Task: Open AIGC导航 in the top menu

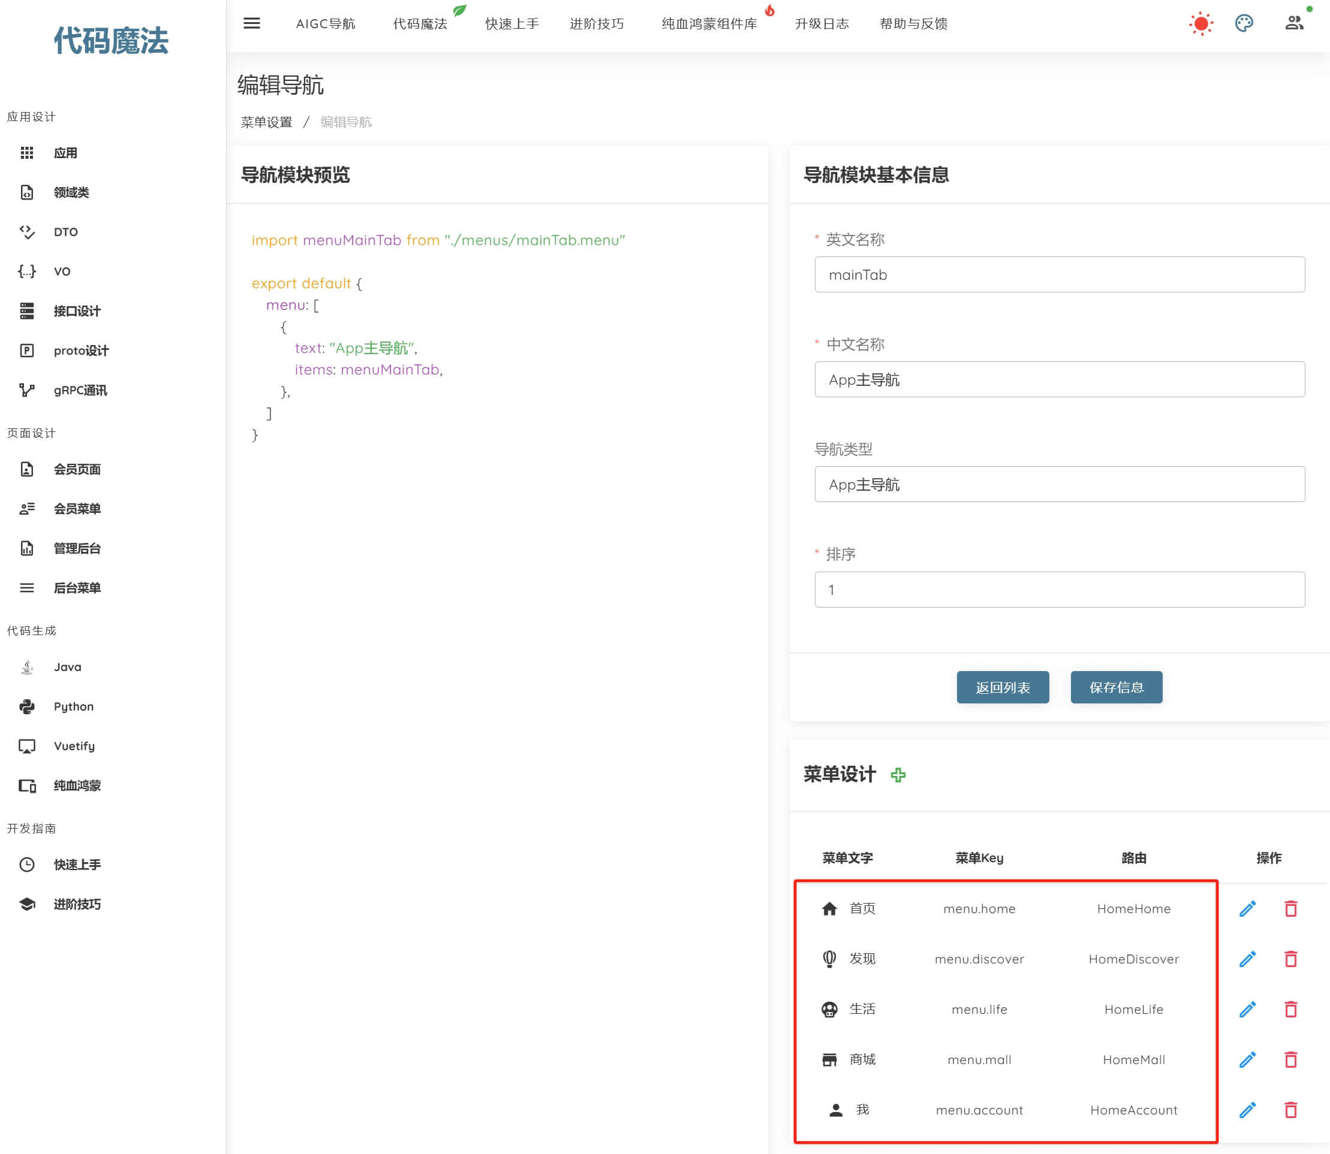Action: [326, 24]
